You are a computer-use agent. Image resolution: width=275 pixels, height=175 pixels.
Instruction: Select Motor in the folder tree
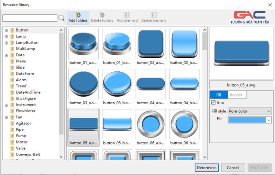(22, 142)
